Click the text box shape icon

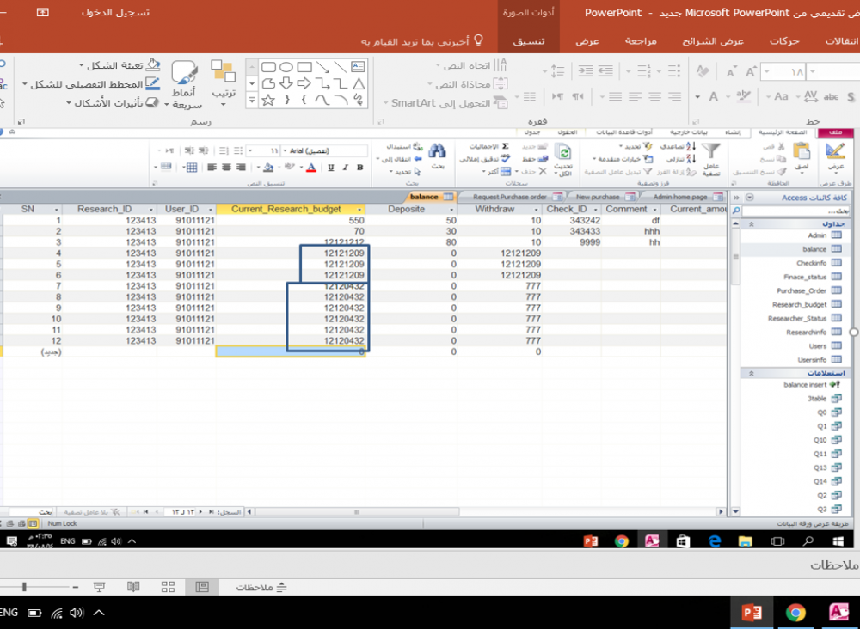(x=359, y=67)
